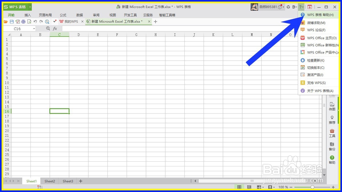Choose 支持 WPS(S) menu item
342x192 pixels.
click(x=318, y=83)
